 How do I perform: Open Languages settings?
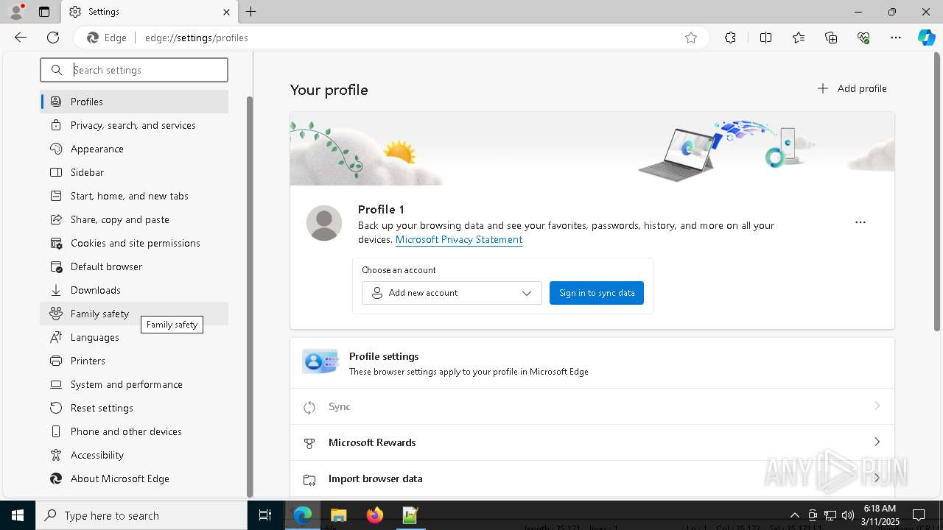pos(134,337)
